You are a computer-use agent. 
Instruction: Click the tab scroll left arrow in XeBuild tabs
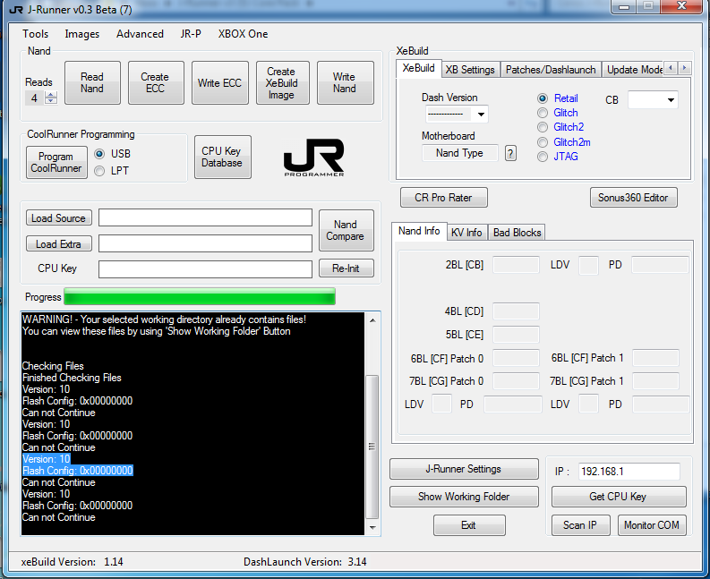pos(671,68)
